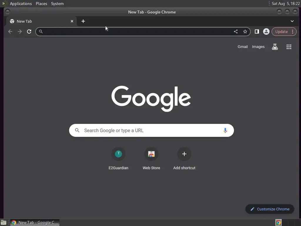Open the Images link
301x226 pixels.
258,47
